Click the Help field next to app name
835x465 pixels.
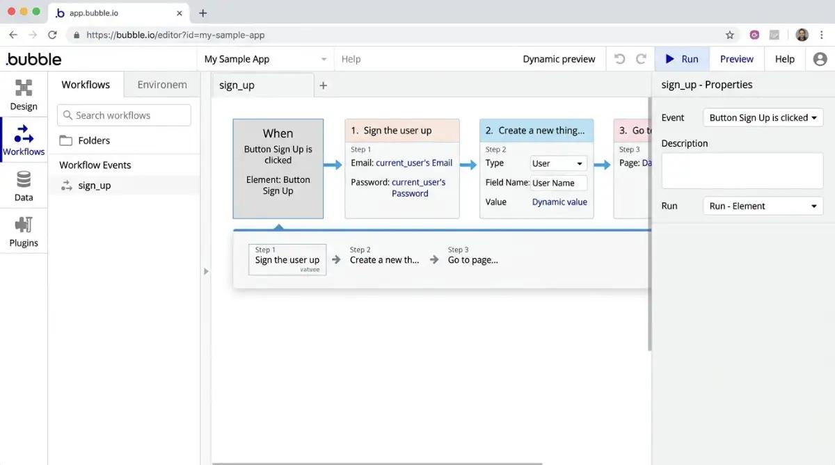point(351,59)
